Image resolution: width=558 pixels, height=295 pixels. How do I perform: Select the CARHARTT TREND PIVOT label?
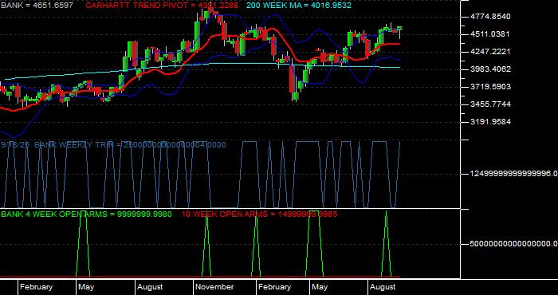pos(162,6)
